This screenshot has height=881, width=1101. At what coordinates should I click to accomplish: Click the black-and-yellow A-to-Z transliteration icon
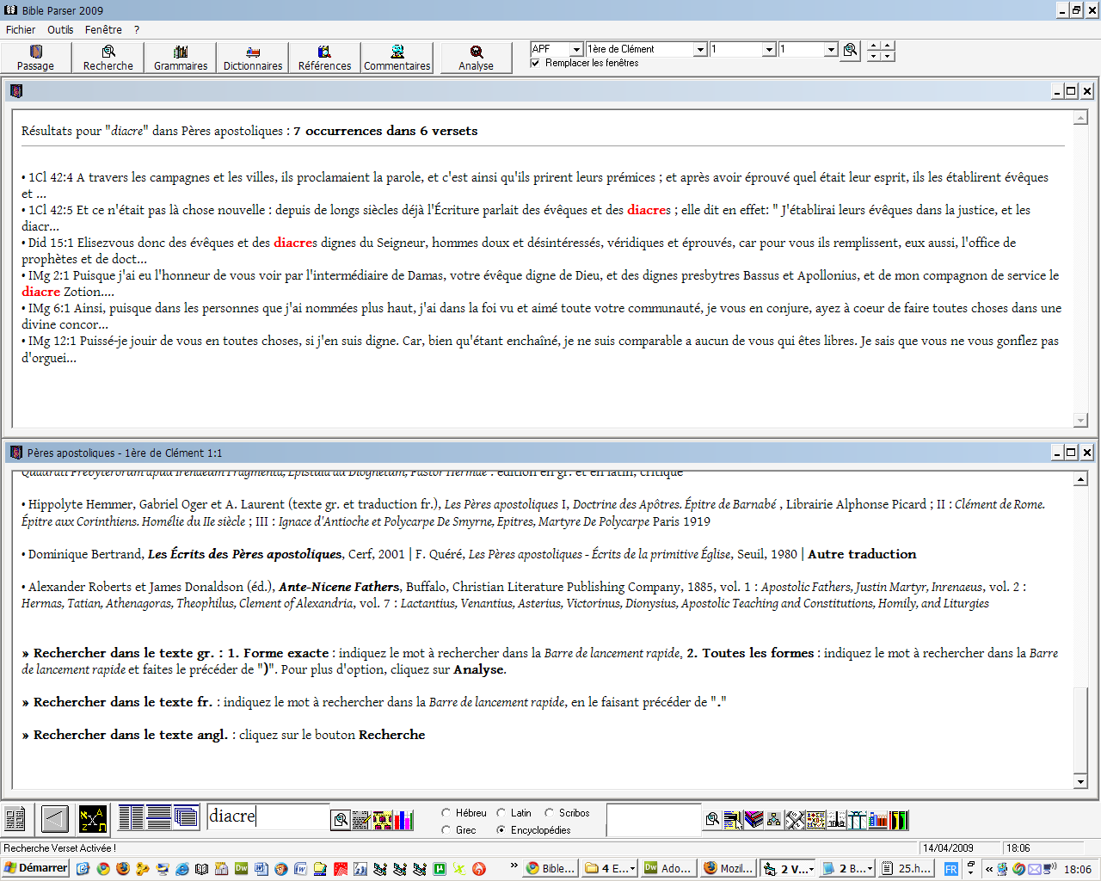(x=92, y=818)
